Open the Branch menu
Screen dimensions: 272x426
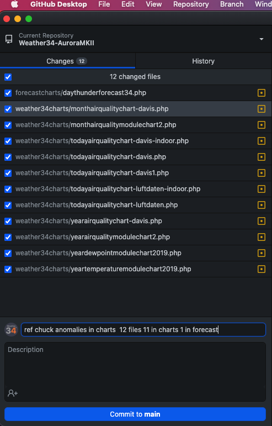(232, 4)
